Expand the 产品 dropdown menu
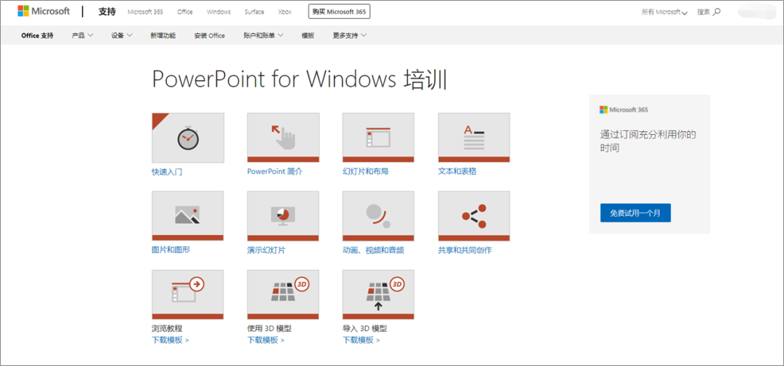784x366 pixels. (83, 36)
